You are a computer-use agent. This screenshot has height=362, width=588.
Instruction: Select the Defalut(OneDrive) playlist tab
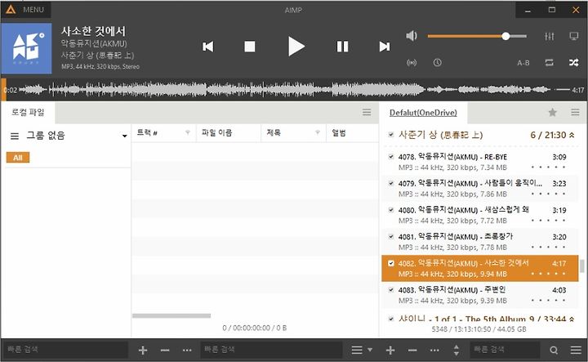423,113
